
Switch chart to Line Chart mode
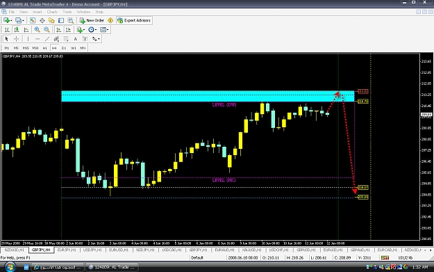click(x=26, y=30)
